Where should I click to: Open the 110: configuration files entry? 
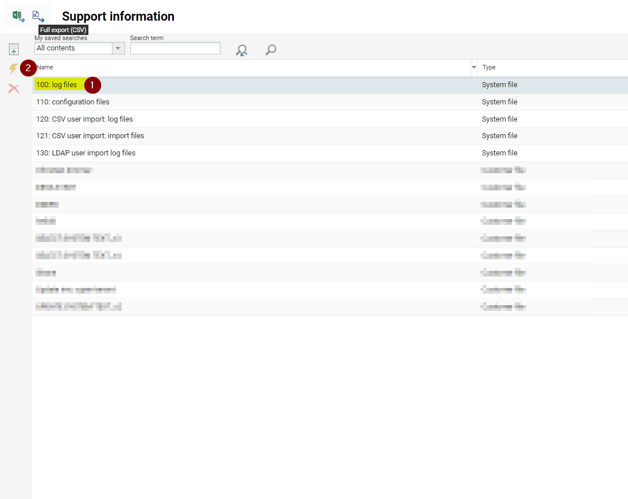(x=72, y=102)
